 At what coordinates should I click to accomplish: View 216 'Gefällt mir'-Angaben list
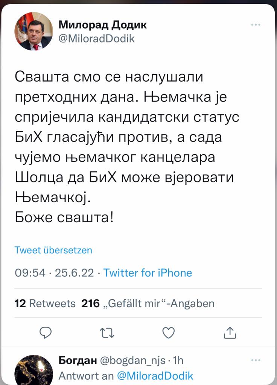coord(148,303)
